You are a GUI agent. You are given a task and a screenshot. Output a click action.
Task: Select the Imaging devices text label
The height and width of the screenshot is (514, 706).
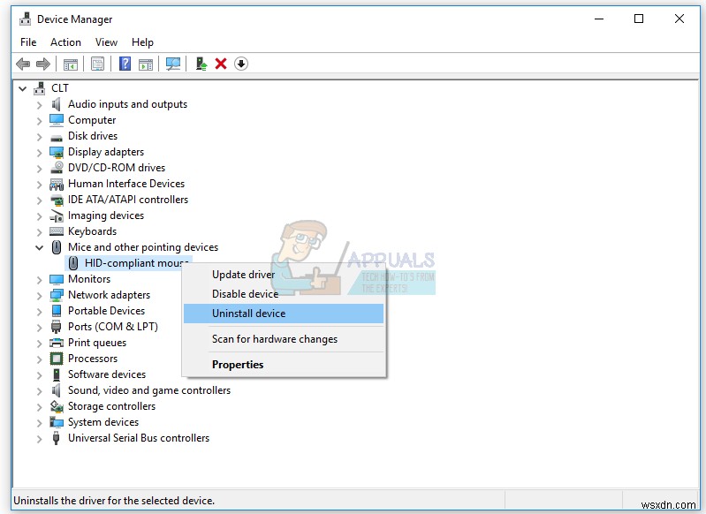106,215
